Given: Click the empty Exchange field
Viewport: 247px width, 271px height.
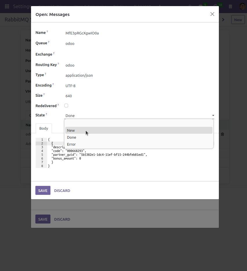Looking at the screenshot, I should (x=139, y=54).
